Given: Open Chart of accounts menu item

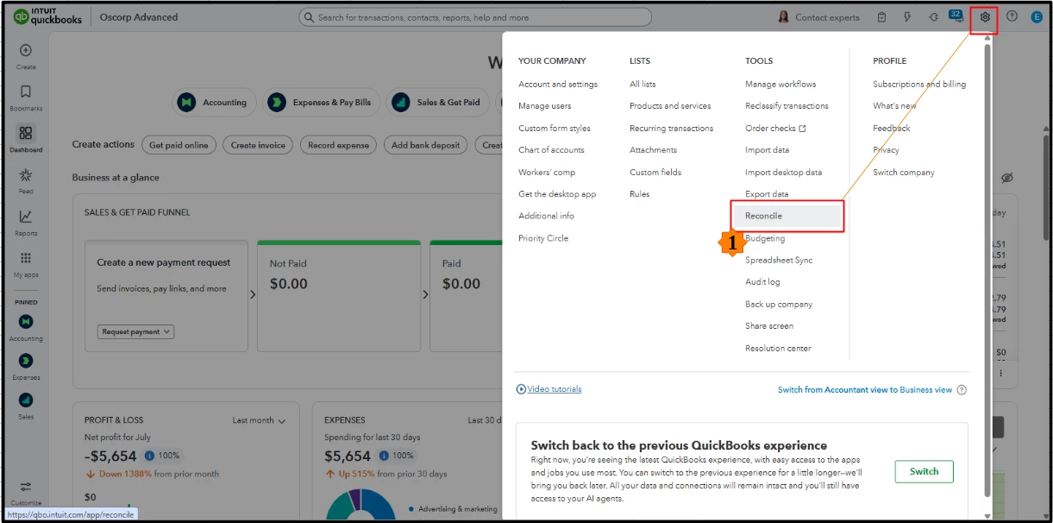Looking at the screenshot, I should pos(551,150).
